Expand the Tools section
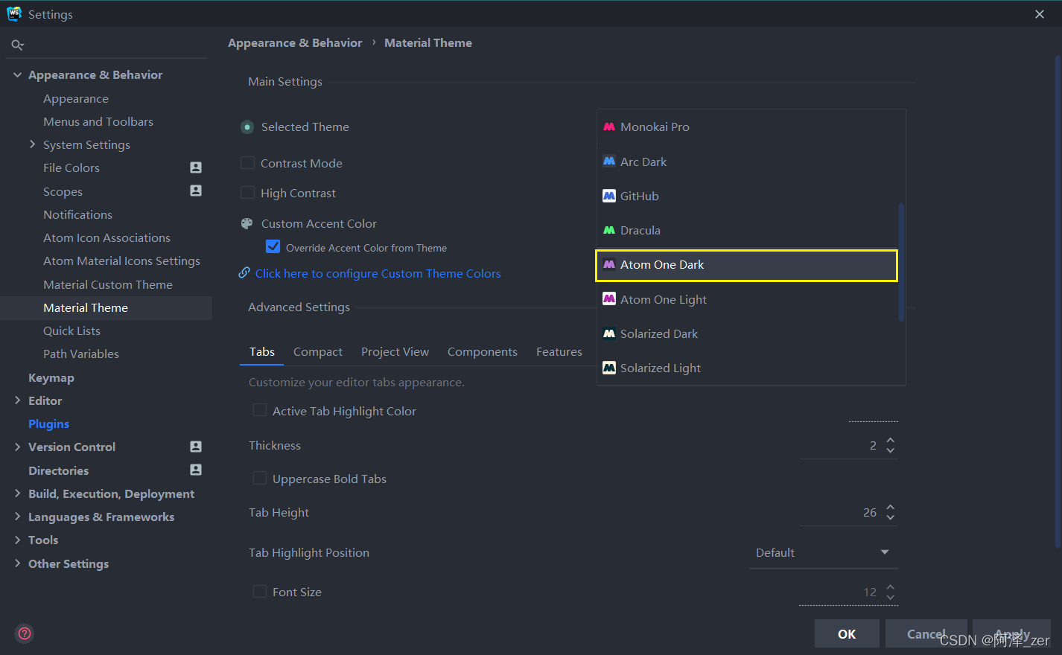The height and width of the screenshot is (655, 1062). [x=17, y=540]
